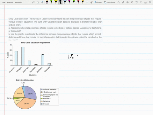Open the black pen options arrow
The height and width of the screenshot is (115, 153).
62,4
